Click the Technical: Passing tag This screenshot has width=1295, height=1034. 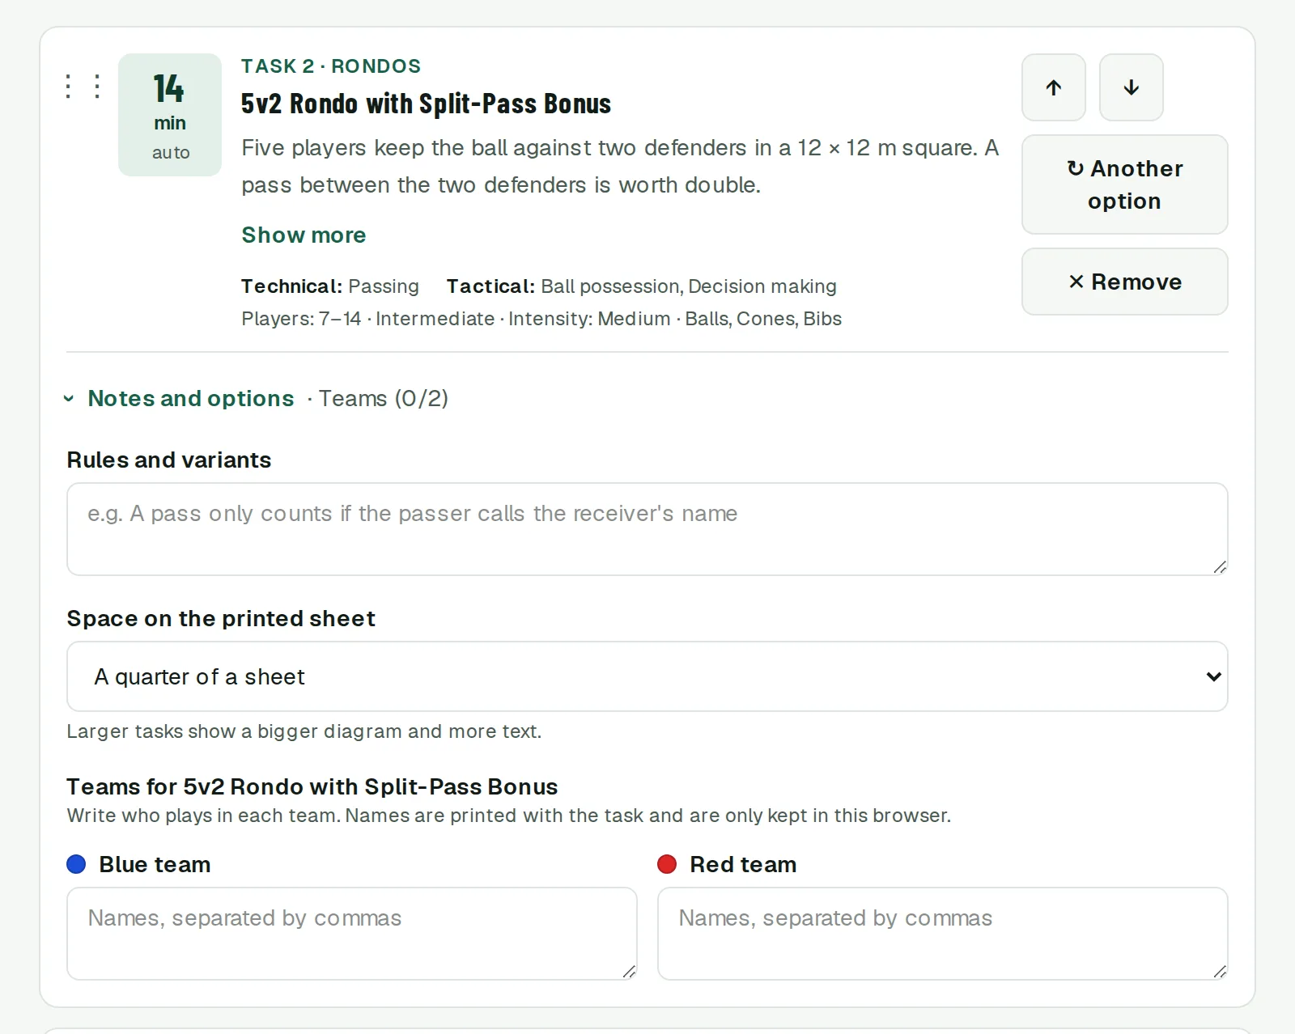[x=330, y=286]
